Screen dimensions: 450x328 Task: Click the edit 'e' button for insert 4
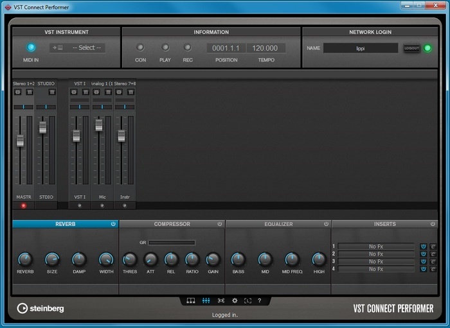click(433, 269)
